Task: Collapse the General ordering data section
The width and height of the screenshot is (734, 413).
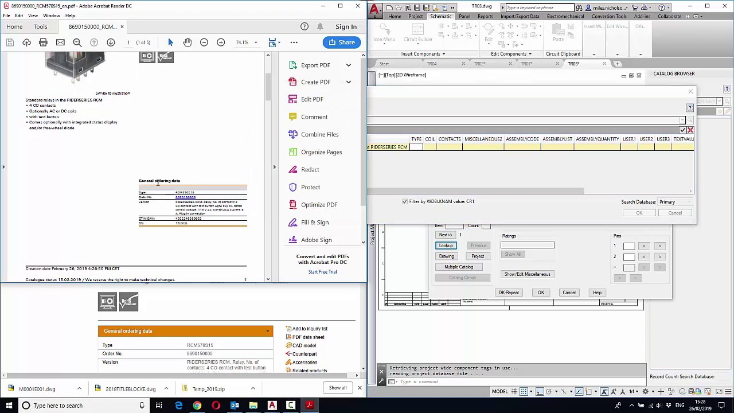Action: [x=267, y=331]
